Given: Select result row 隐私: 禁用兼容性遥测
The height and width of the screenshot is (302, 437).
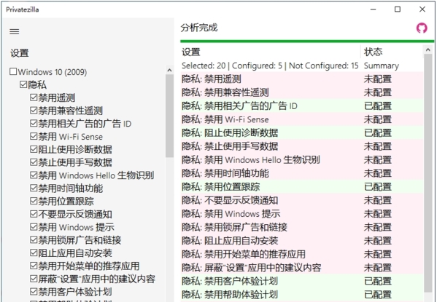Looking at the screenshot, I should (302, 92).
